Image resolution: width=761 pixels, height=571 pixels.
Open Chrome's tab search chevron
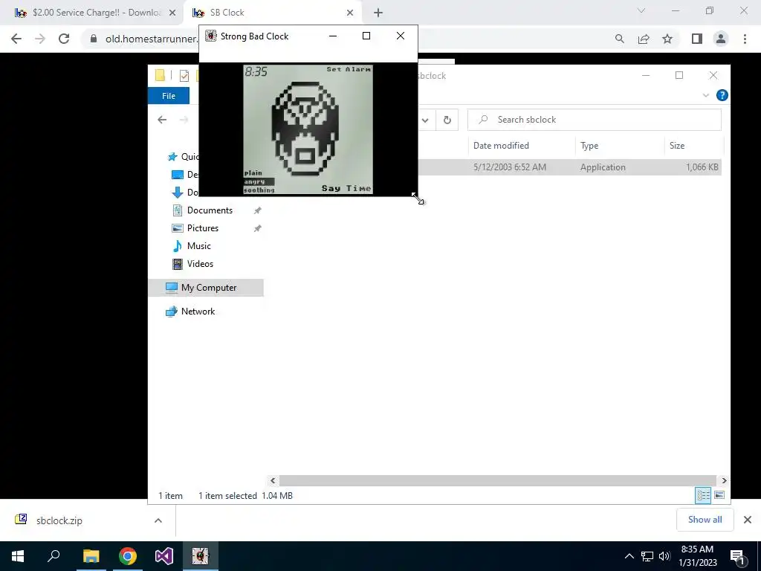[x=641, y=10]
